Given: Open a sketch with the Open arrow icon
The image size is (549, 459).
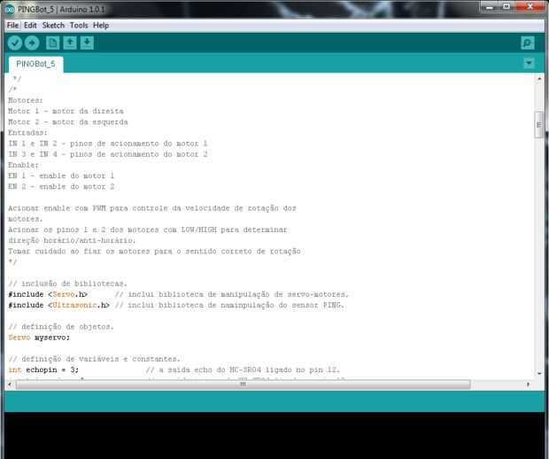Looking at the screenshot, I should (70, 43).
